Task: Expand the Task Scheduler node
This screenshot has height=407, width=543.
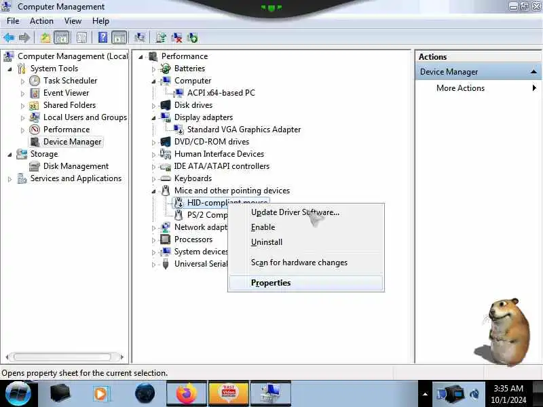Action: tap(22, 81)
